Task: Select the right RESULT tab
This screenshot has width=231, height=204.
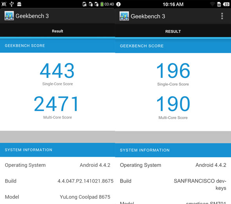Action: (173, 31)
